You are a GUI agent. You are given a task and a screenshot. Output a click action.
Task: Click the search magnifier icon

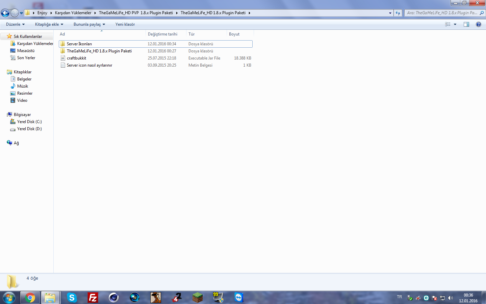pos(482,13)
